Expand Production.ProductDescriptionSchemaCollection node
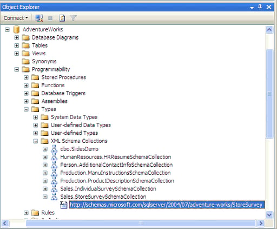 click(x=45, y=181)
